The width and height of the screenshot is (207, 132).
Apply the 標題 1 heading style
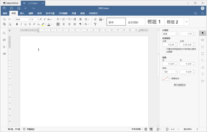click(155, 22)
